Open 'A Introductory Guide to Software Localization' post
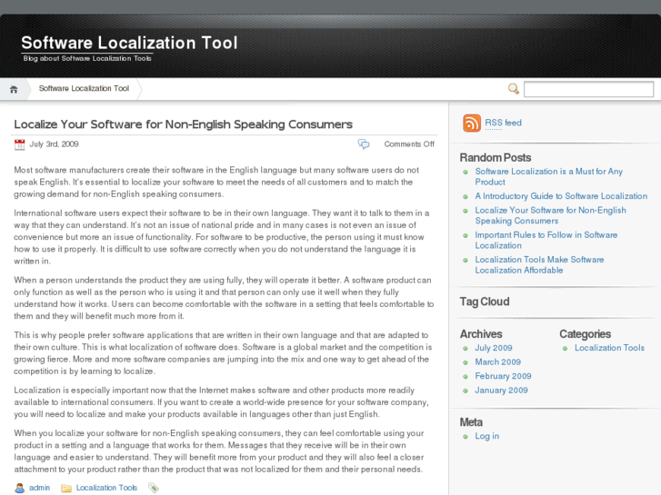 561,196
